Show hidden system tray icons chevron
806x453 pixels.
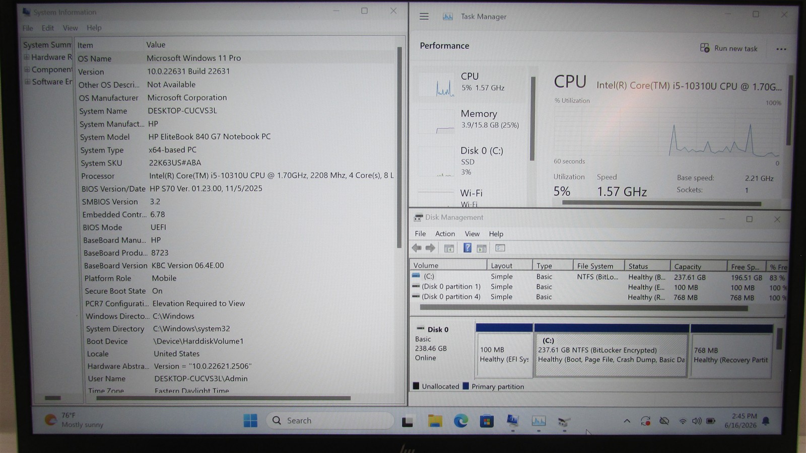coord(627,421)
